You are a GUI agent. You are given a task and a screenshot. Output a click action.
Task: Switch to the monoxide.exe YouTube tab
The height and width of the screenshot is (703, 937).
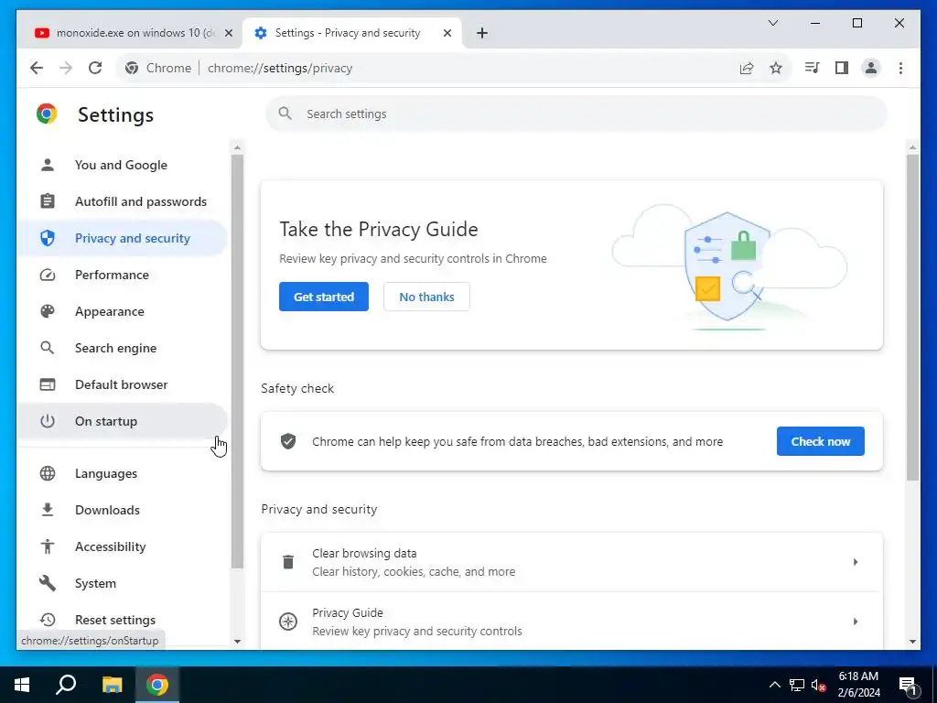(x=128, y=33)
